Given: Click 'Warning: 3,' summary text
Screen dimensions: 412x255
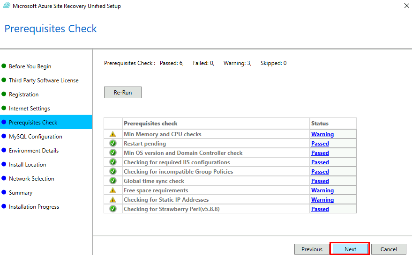Looking at the screenshot, I should tap(237, 63).
